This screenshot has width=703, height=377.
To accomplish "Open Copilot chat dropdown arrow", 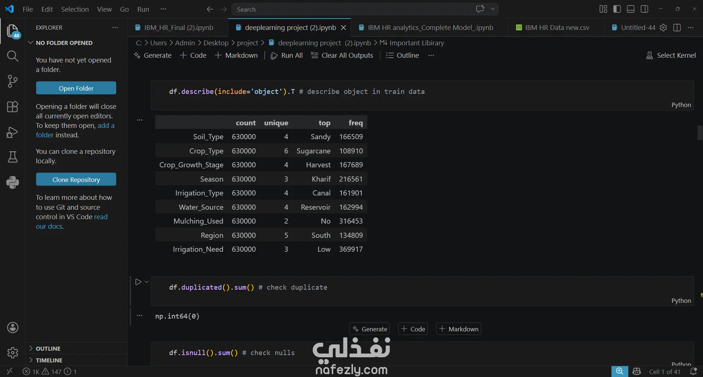I will [x=493, y=9].
